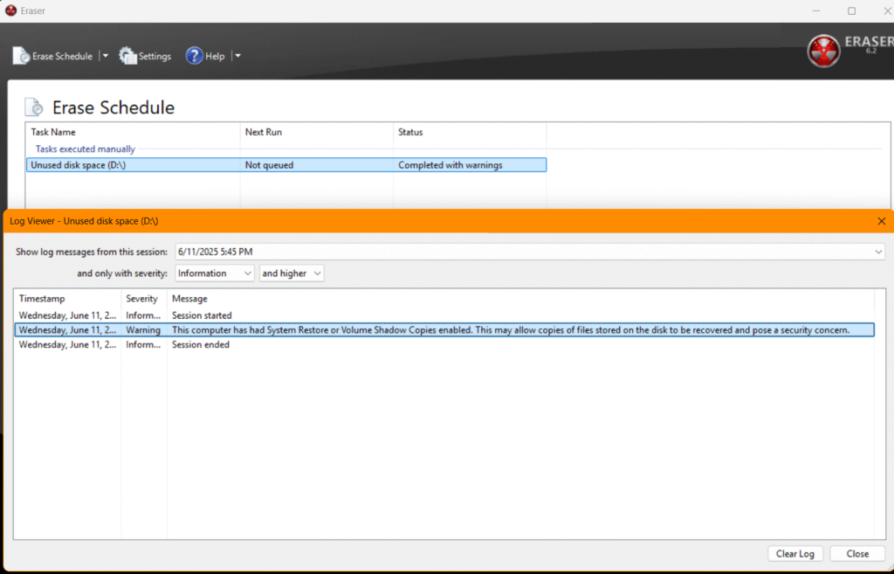Close the Log Viewer with orange X

click(882, 221)
